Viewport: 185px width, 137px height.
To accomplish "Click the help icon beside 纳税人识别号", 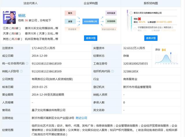I will (x=21, y=71).
